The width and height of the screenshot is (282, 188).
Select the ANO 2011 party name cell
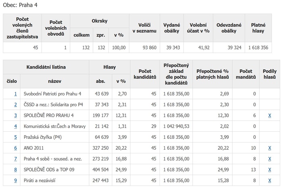point(55,148)
